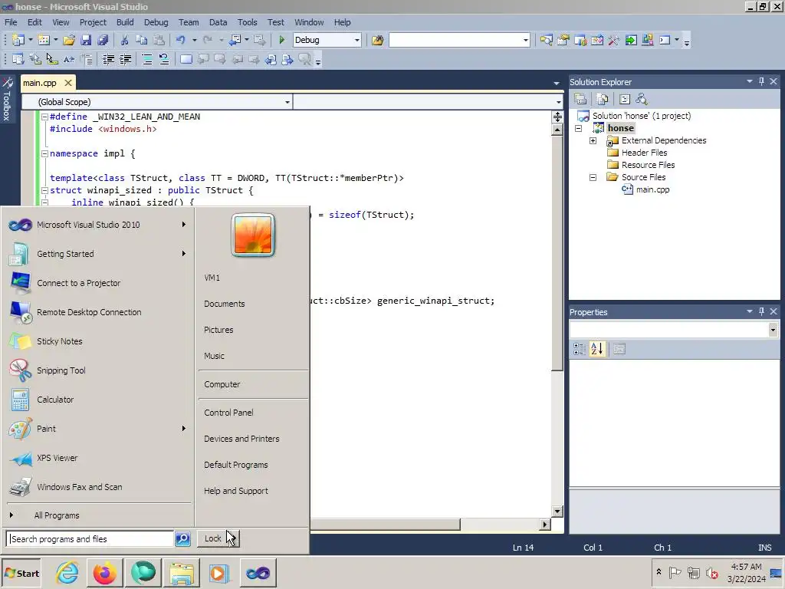
Task: Click the Save All icon
Action: point(103,40)
